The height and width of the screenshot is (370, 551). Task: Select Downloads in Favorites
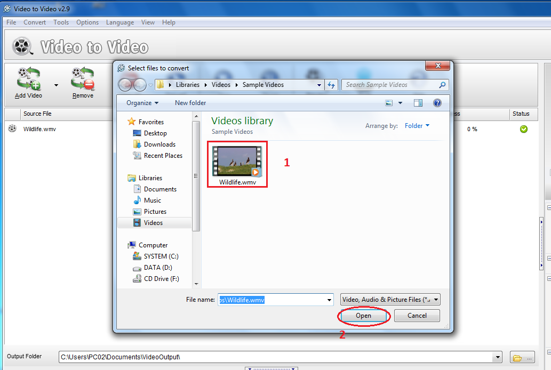tap(159, 144)
